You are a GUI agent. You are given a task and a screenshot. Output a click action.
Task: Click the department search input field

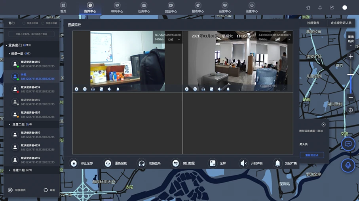[x=32, y=34]
